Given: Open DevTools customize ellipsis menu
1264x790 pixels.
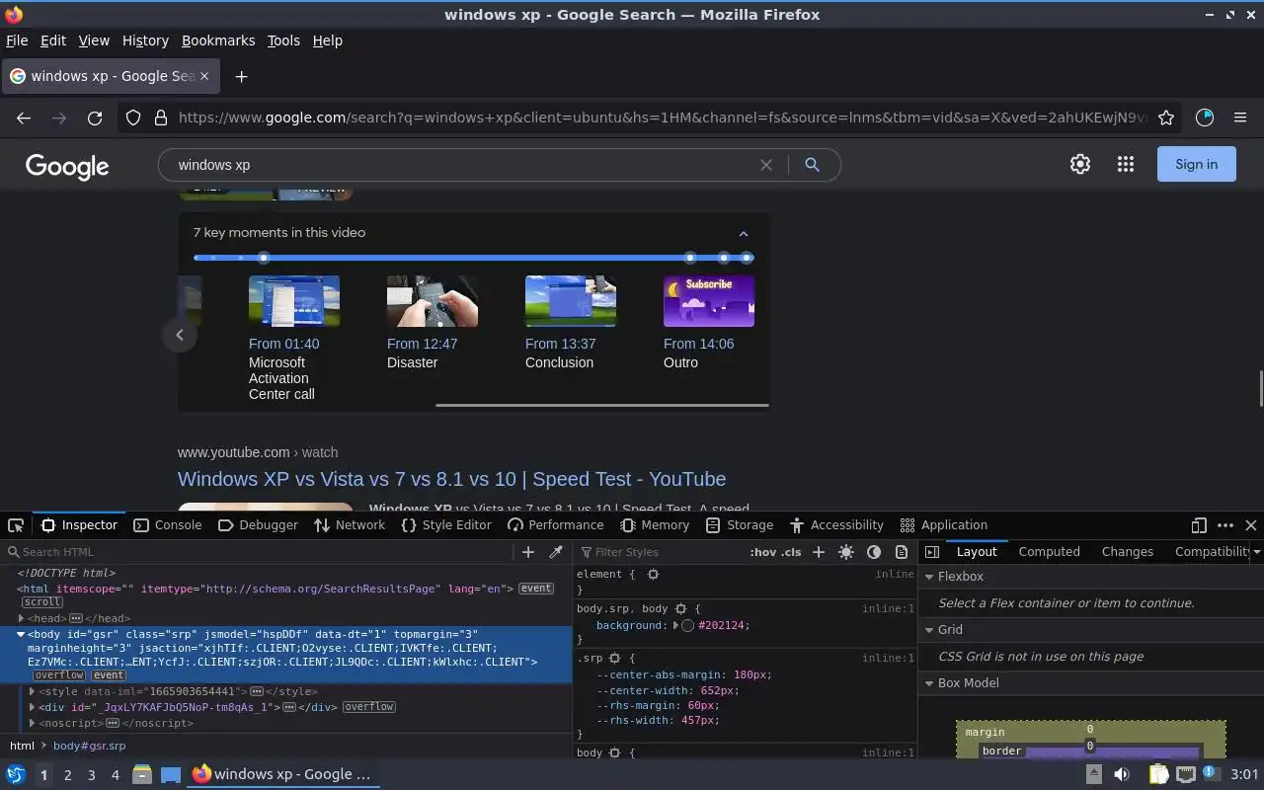Looking at the screenshot, I should 1225,525.
